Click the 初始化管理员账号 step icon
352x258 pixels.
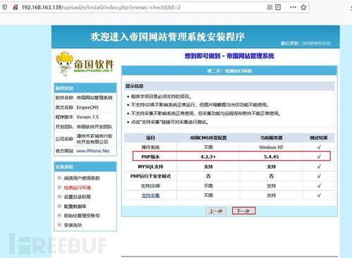click(x=59, y=215)
